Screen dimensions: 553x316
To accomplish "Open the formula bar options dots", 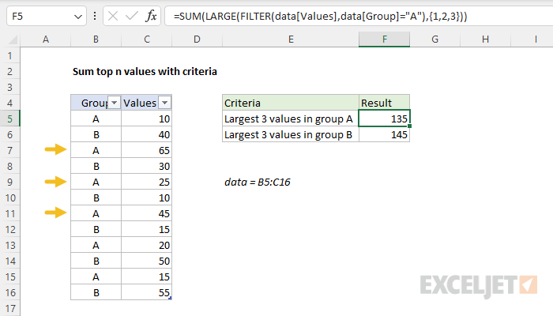I will coord(95,16).
